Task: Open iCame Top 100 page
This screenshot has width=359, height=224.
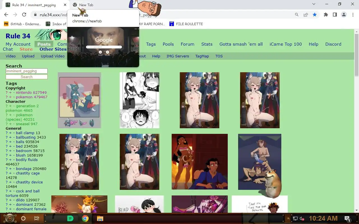Action: pos(286,44)
